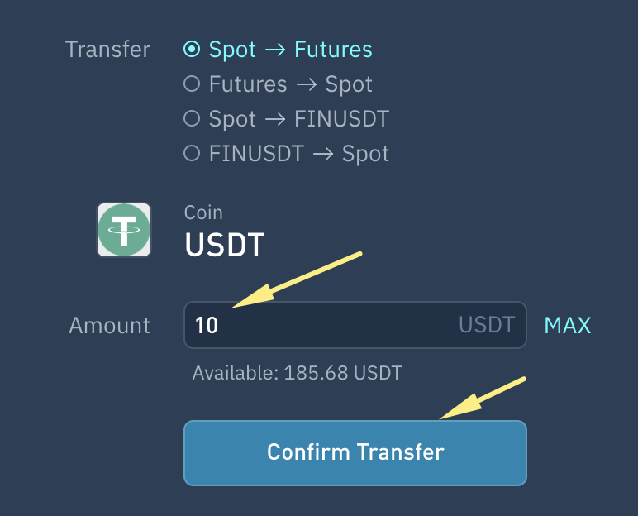Image resolution: width=638 pixels, height=516 pixels.
Task: Click the Spot → FINUSDT option text
Action: pos(299,119)
